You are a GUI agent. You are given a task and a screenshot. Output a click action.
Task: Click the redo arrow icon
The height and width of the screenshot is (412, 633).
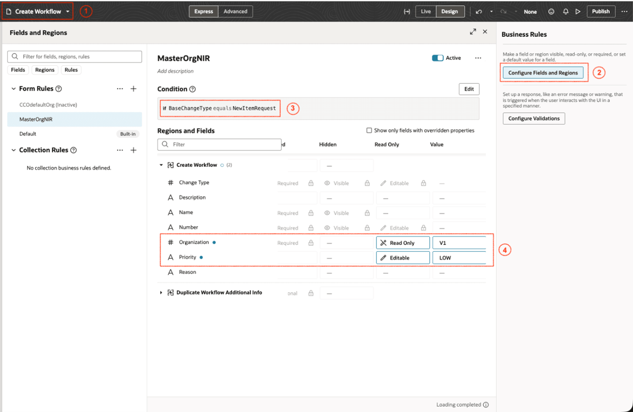point(504,11)
